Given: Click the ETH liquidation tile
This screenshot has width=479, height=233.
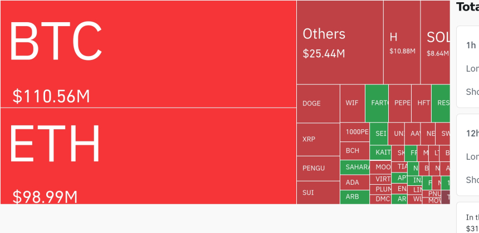Looking at the screenshot, I should click(148, 156).
